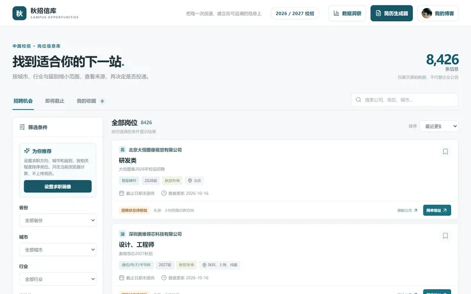471x294 pixels.
Task: Click the location pin icon beside 北京
Action: (190, 181)
